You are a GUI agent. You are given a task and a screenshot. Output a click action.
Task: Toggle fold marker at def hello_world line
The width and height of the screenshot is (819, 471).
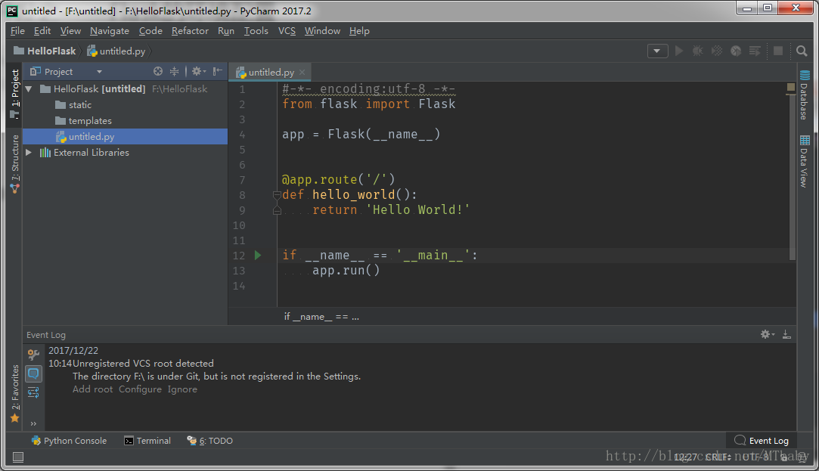(277, 195)
